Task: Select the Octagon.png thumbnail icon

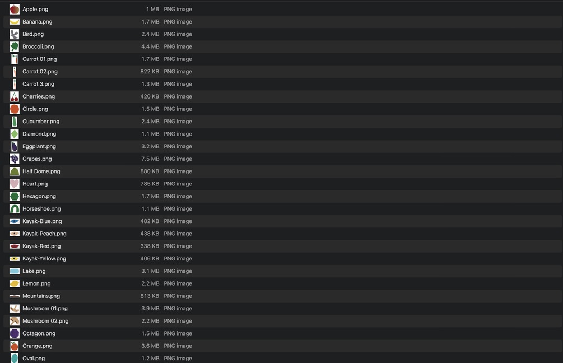Action: [15, 333]
